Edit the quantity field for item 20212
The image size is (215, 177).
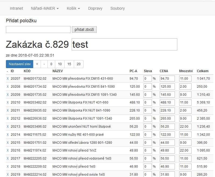[185, 119]
